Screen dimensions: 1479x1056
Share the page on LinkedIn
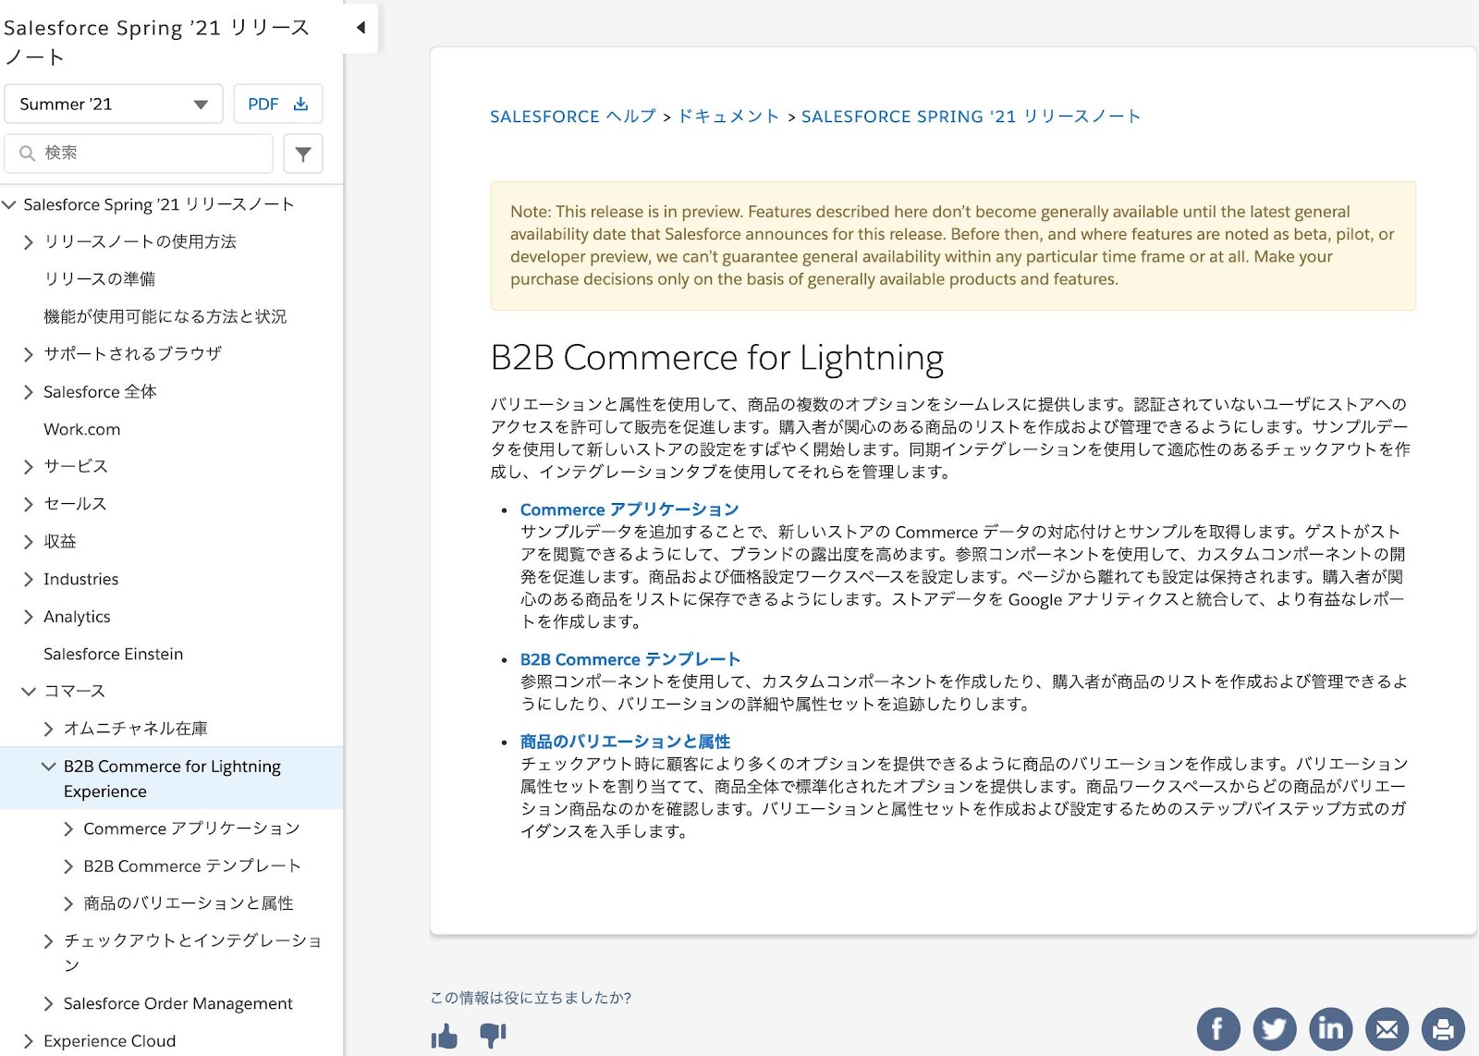click(1331, 1029)
